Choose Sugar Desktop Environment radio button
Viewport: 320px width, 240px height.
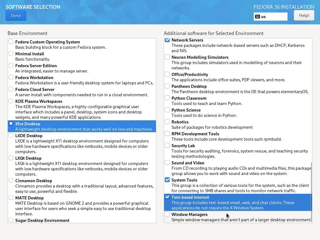(11, 220)
